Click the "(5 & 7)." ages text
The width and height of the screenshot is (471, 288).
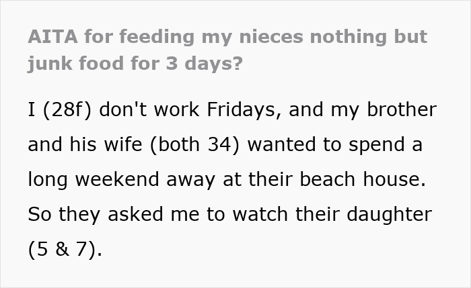click(65, 249)
